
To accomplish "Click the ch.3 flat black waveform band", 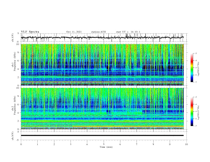I will (102, 136).
